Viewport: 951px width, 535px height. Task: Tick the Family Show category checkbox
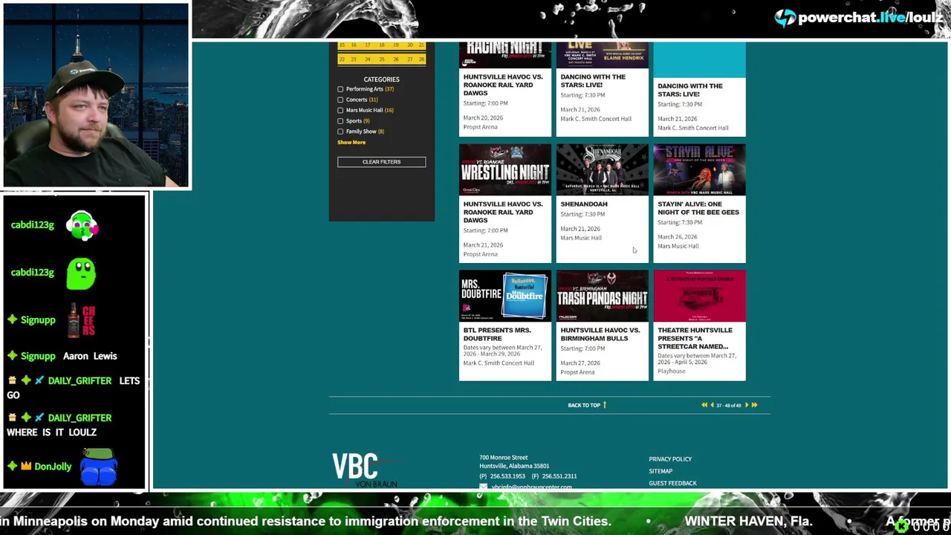pyautogui.click(x=340, y=132)
